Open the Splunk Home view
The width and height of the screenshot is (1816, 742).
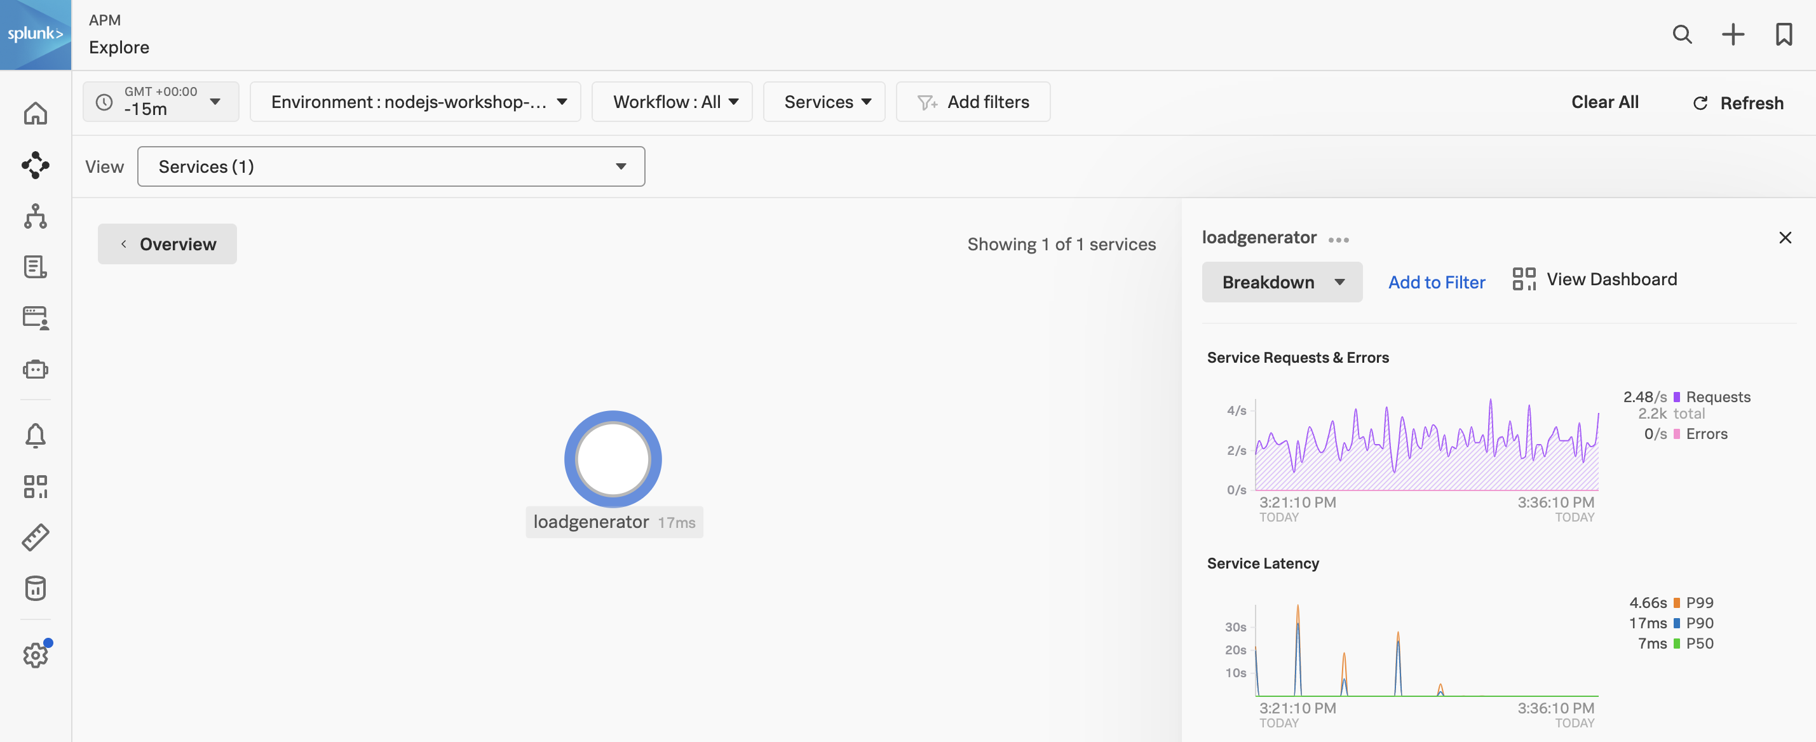tap(35, 112)
